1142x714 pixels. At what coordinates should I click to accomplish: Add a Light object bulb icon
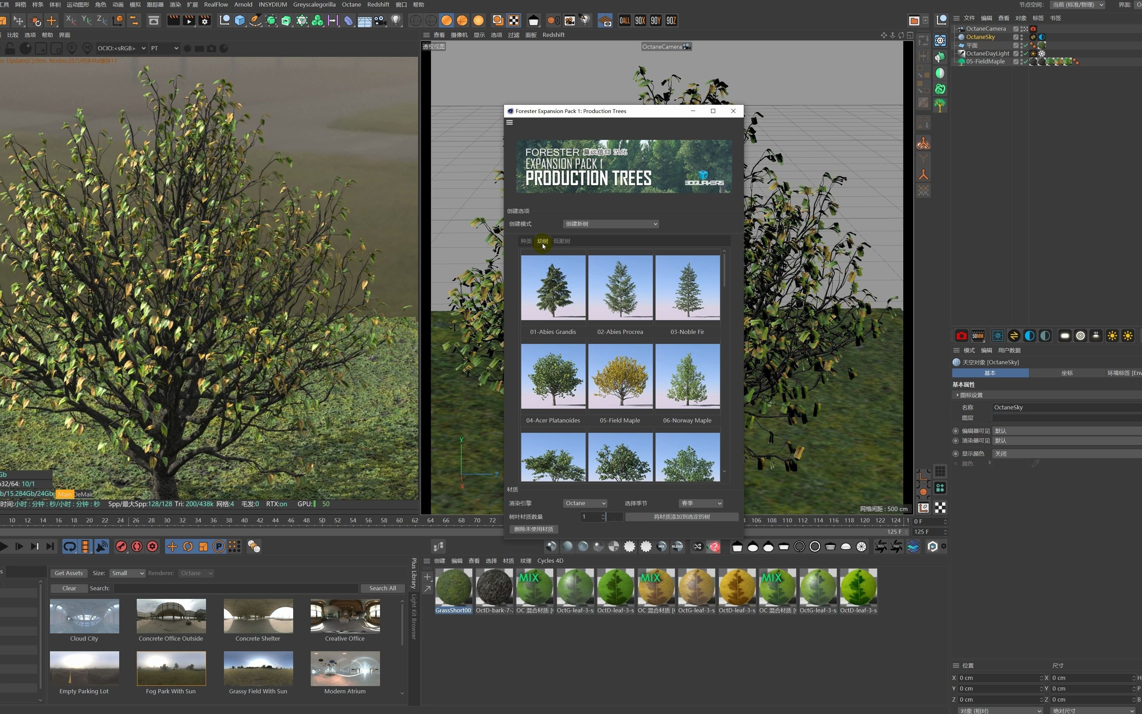coord(395,20)
